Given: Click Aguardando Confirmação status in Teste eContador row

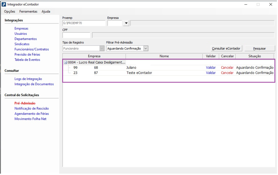Looking at the screenshot, I should point(255,73).
